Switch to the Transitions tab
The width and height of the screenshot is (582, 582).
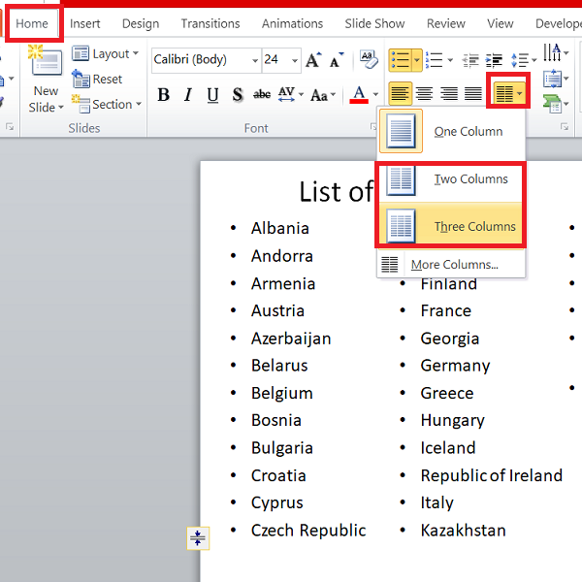click(x=210, y=23)
